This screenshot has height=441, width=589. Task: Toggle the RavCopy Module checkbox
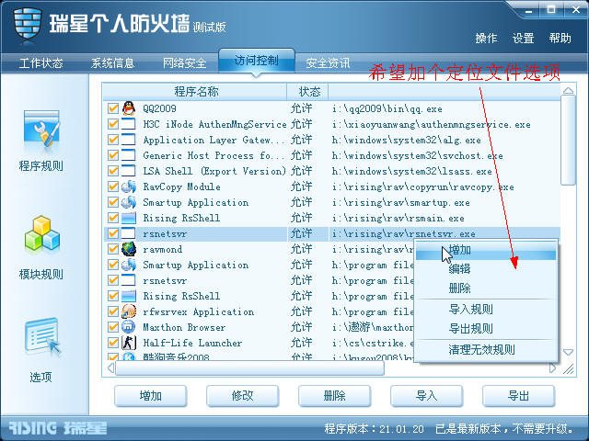(x=113, y=187)
